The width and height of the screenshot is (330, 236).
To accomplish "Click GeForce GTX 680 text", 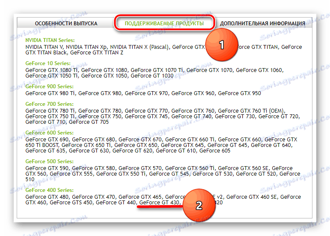I will 93,140.
